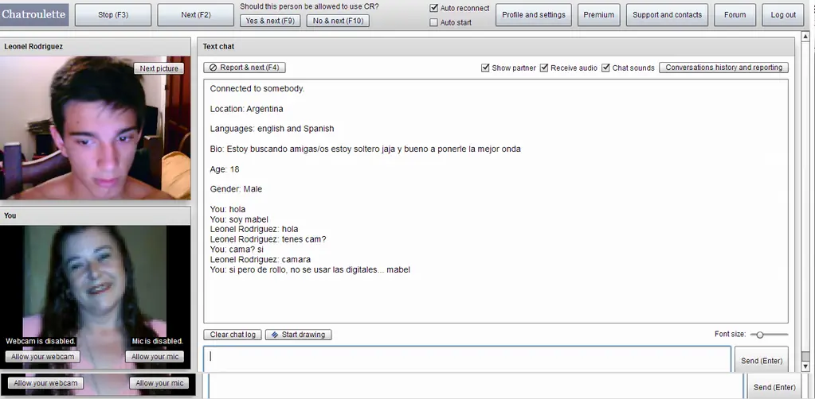This screenshot has width=815, height=399.
Task: Clear chat log
Action: pyautogui.click(x=233, y=335)
